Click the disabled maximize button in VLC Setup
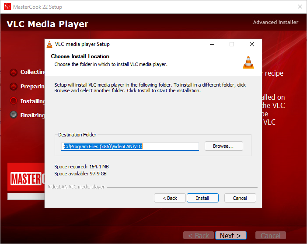This screenshot has width=307, height=244. point(232,44)
